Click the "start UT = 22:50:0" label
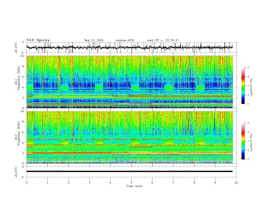 (x=162, y=40)
